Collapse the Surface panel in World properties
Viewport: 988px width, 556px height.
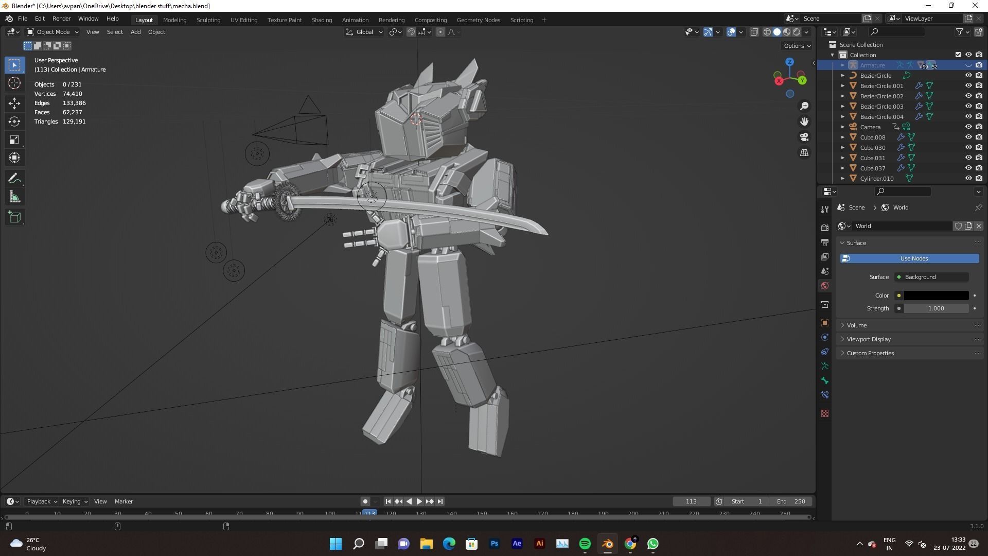pyautogui.click(x=842, y=242)
